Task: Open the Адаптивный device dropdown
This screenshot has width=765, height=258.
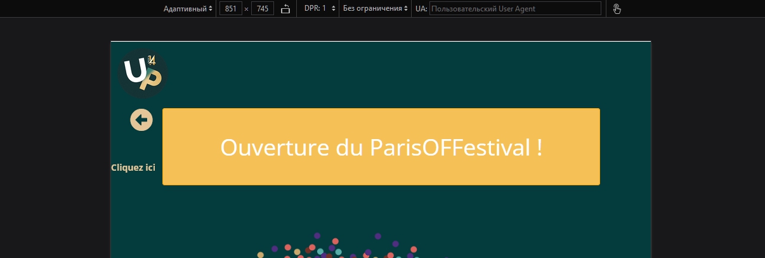Action: pyautogui.click(x=188, y=9)
